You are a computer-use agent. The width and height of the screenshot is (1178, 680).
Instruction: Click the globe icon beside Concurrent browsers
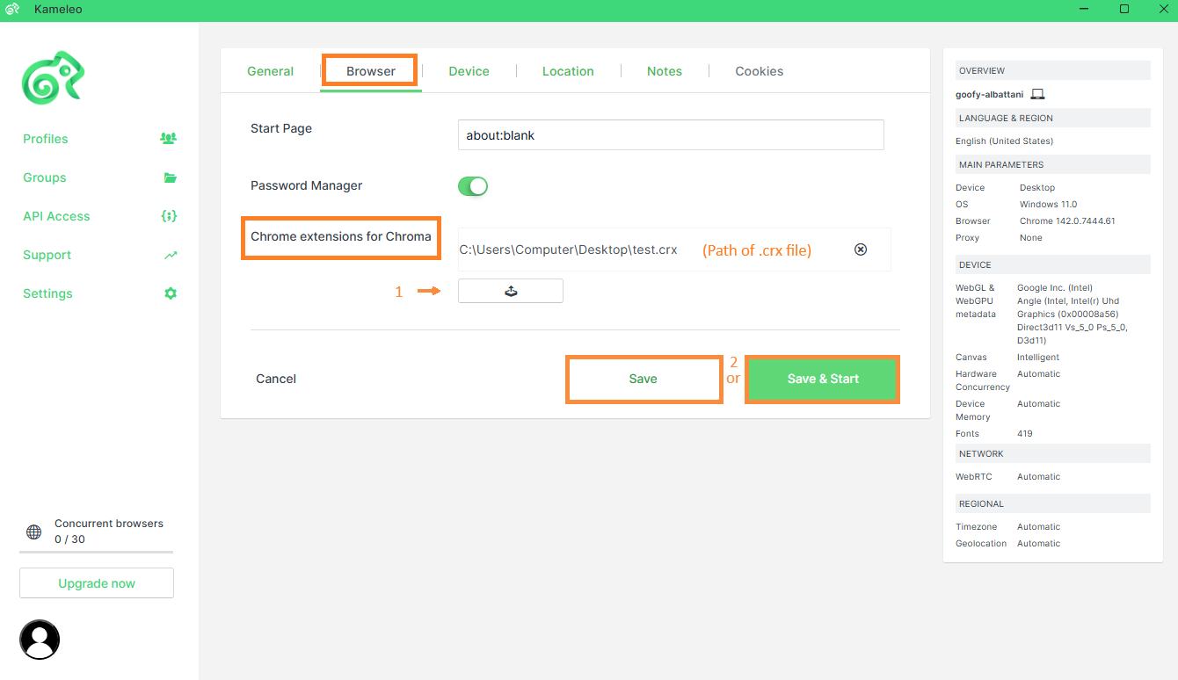click(x=33, y=532)
